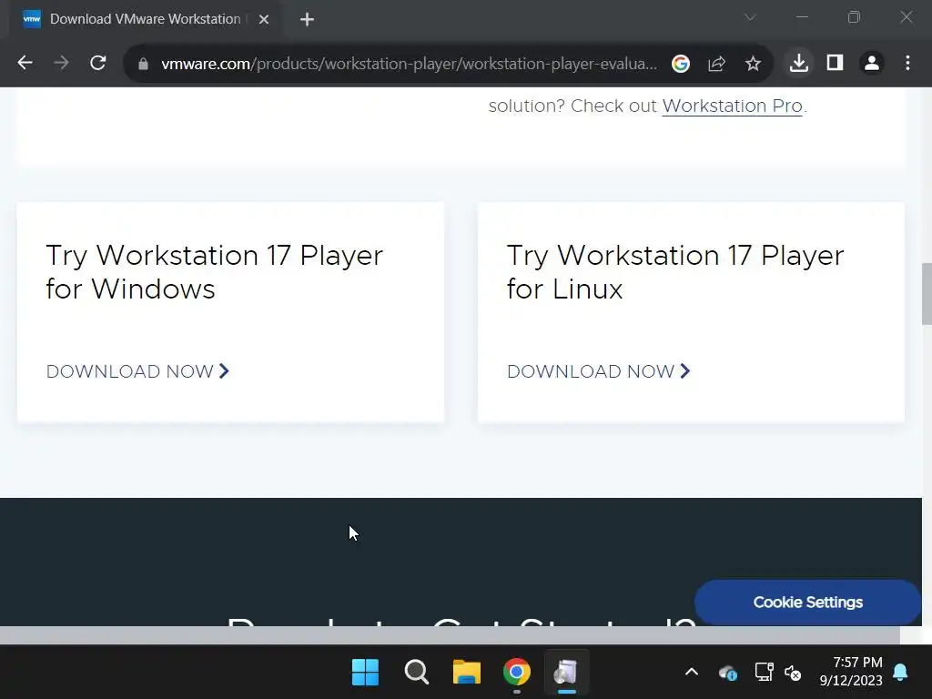Open tab search dropdown arrow
The width and height of the screenshot is (932, 699).
pyautogui.click(x=750, y=17)
